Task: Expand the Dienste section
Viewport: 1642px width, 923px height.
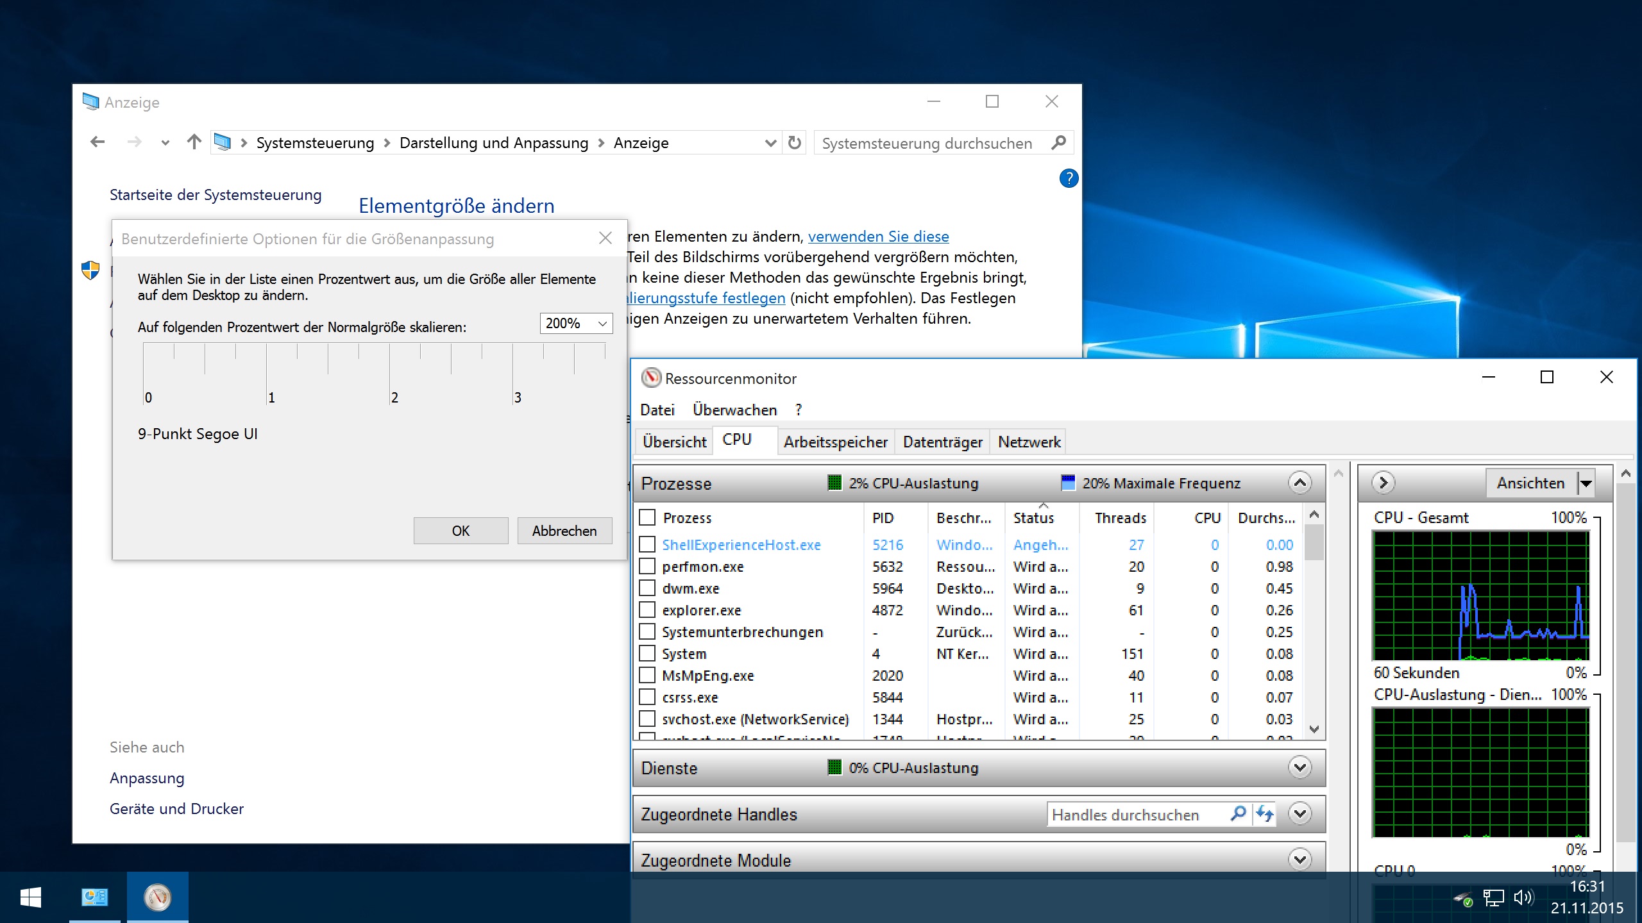Action: 1299,767
